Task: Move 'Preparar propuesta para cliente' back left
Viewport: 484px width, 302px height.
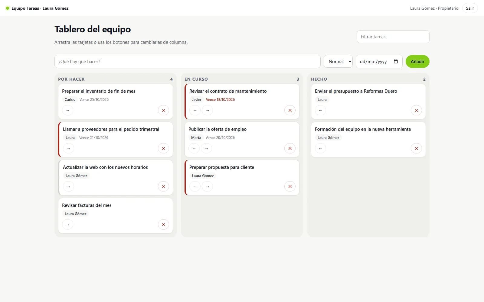Action: tap(195, 187)
